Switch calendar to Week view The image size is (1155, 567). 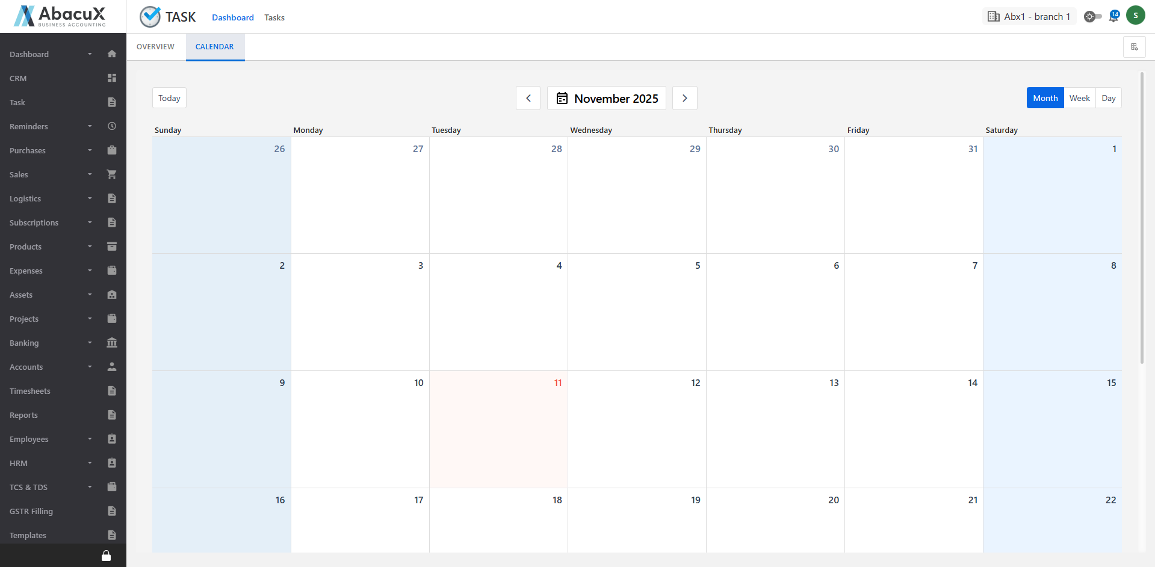(x=1079, y=98)
